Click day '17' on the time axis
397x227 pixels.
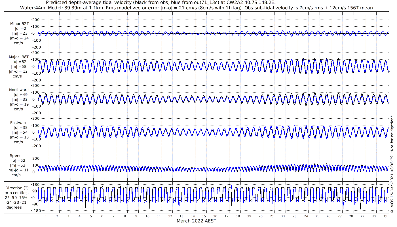coord(227,217)
